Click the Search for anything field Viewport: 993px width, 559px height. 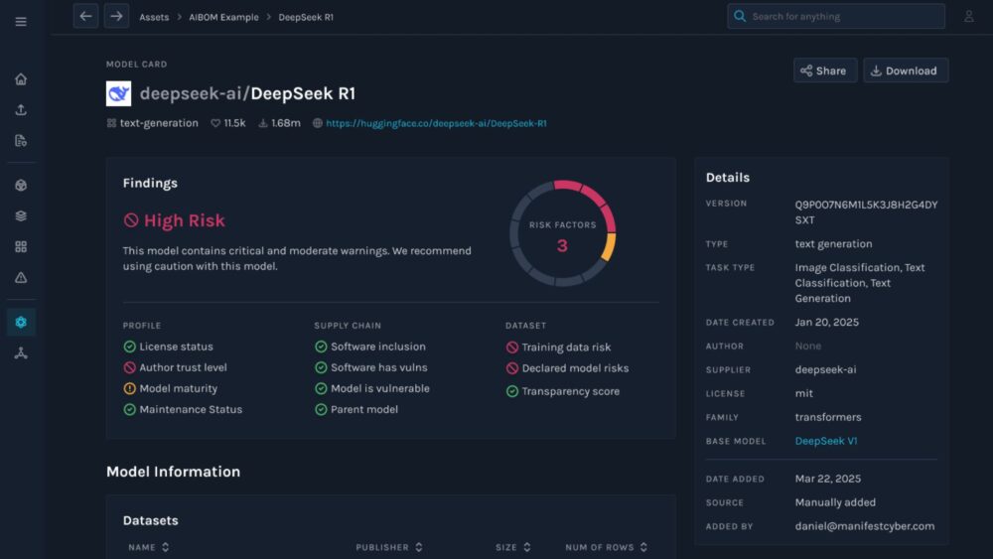click(x=836, y=17)
